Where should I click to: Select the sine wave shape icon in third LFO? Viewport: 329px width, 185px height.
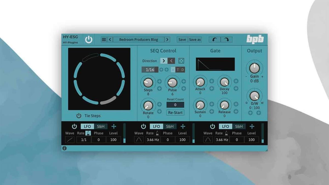208,140
